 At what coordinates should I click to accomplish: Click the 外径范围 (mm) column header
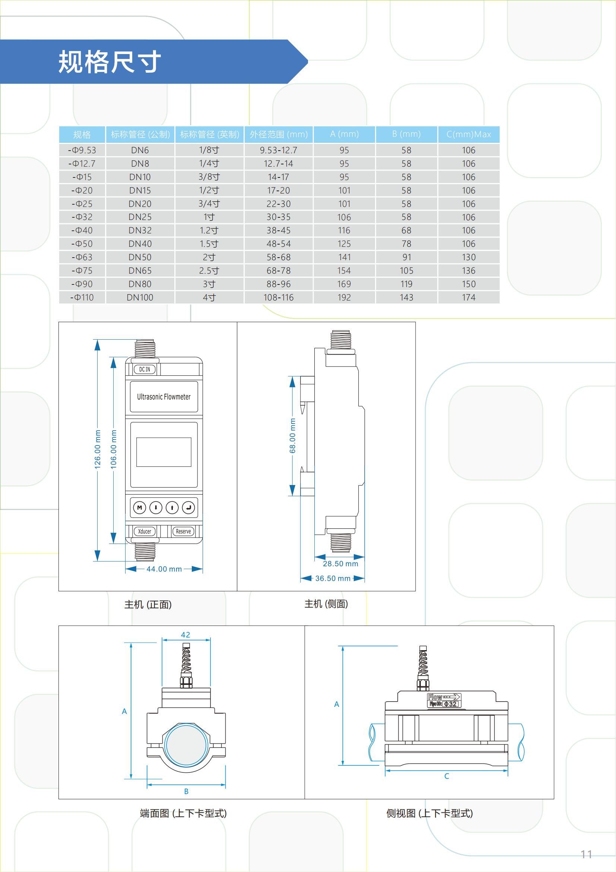[279, 135]
